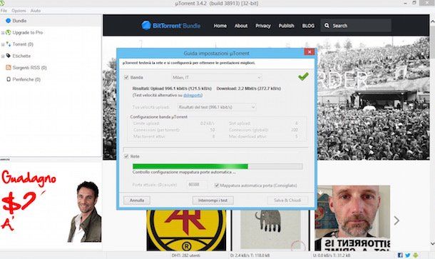This screenshot has height=259, width=435.
Task: Open the About page link
Action: pos(241,26)
